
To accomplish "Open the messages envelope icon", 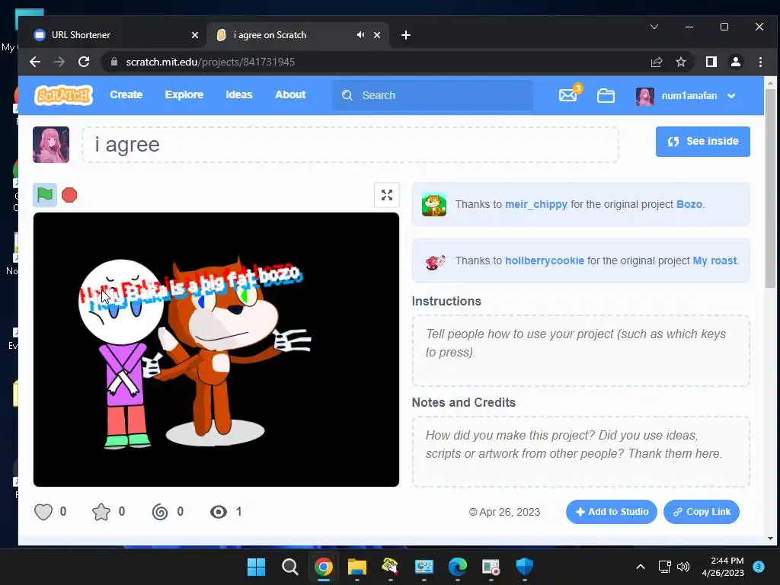I will tap(568, 95).
